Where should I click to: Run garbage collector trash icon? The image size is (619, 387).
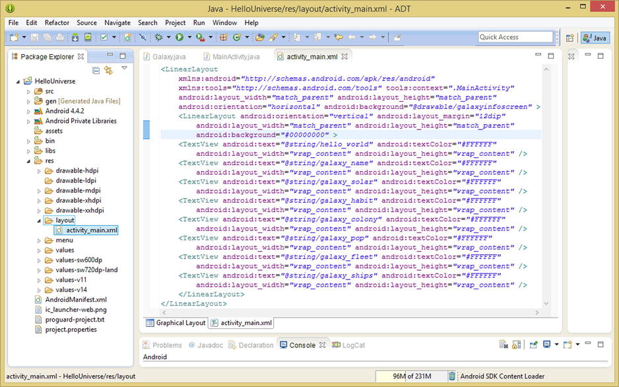pyautogui.click(x=452, y=376)
